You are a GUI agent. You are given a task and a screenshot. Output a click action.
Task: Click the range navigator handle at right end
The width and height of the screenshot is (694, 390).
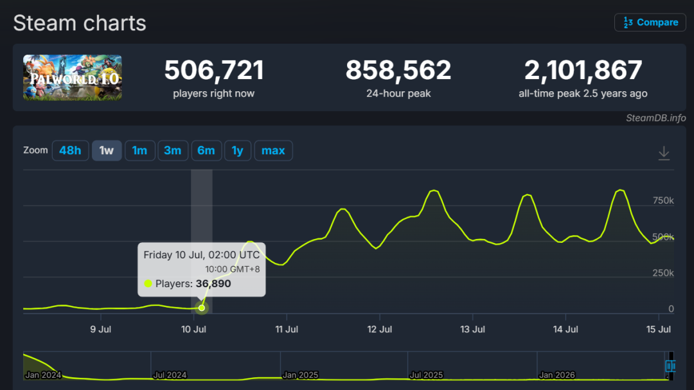tap(670, 366)
